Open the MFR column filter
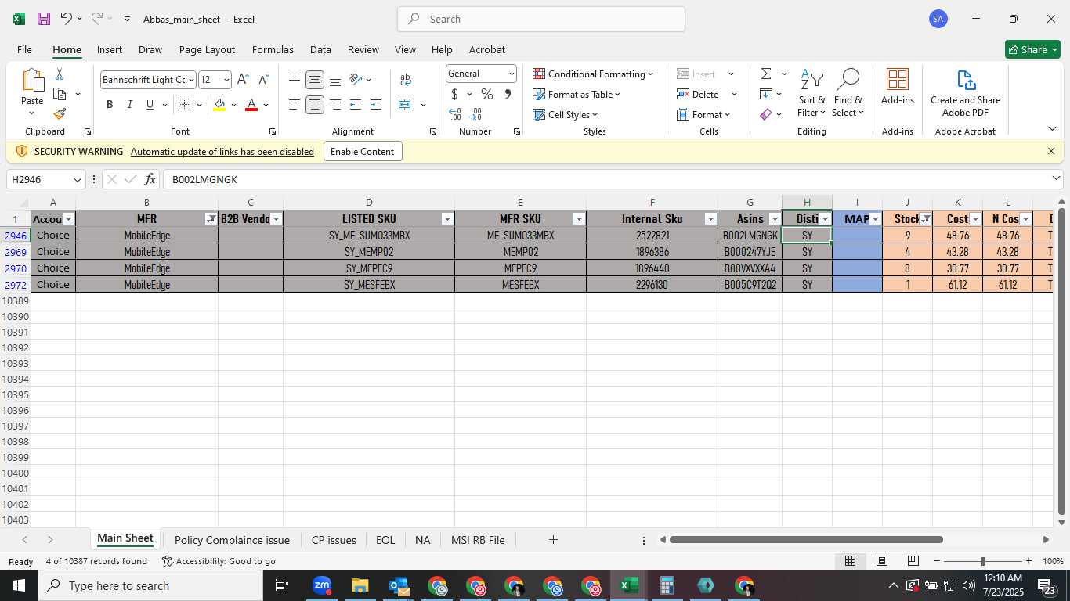The width and height of the screenshot is (1070, 601). 211,219
